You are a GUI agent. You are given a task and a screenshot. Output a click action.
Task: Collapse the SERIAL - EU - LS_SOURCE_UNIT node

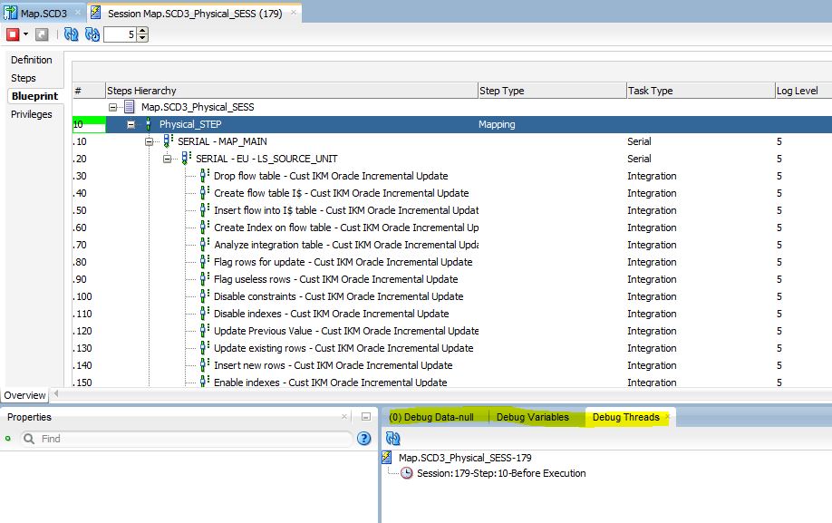[165, 159]
